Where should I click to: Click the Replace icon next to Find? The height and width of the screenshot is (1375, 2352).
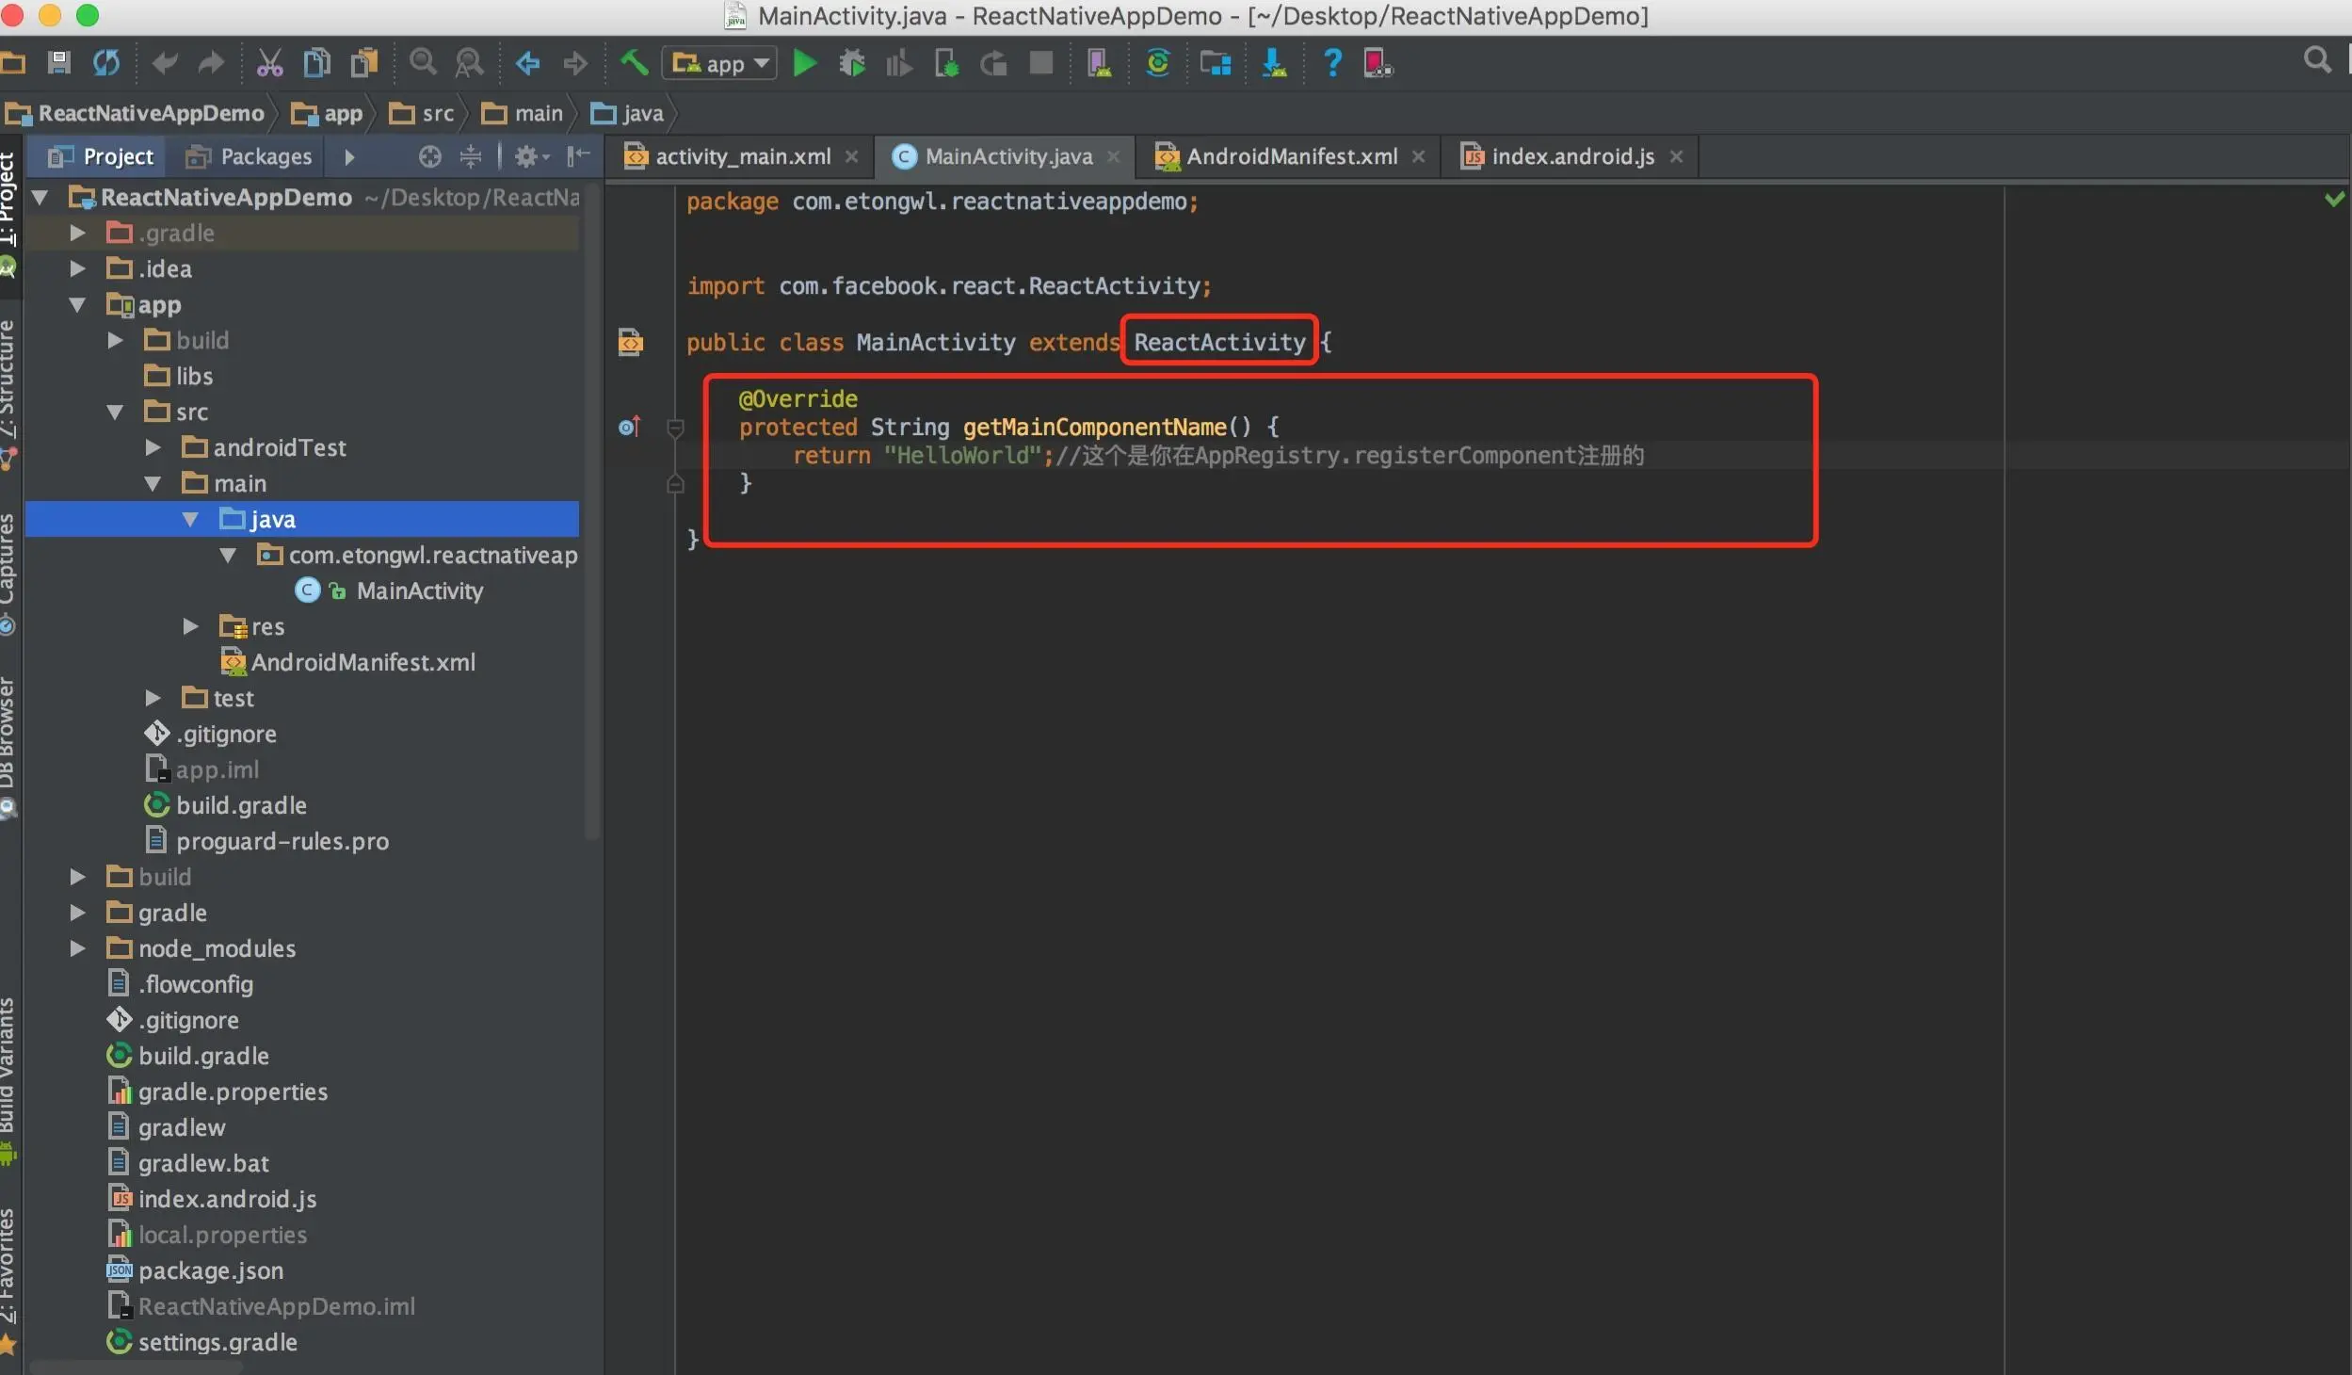coord(469,63)
